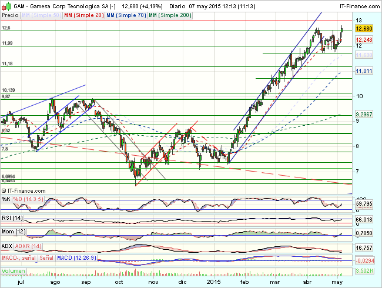382x288 pixels.
Task: Select the %D (14 3 5) stochastic label
Action: (x=28, y=199)
